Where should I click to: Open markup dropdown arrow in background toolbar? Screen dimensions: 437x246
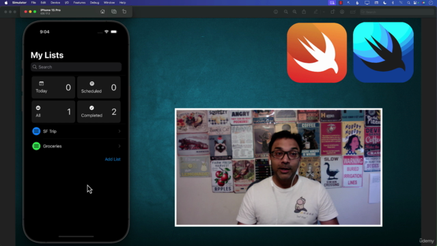click(x=324, y=12)
